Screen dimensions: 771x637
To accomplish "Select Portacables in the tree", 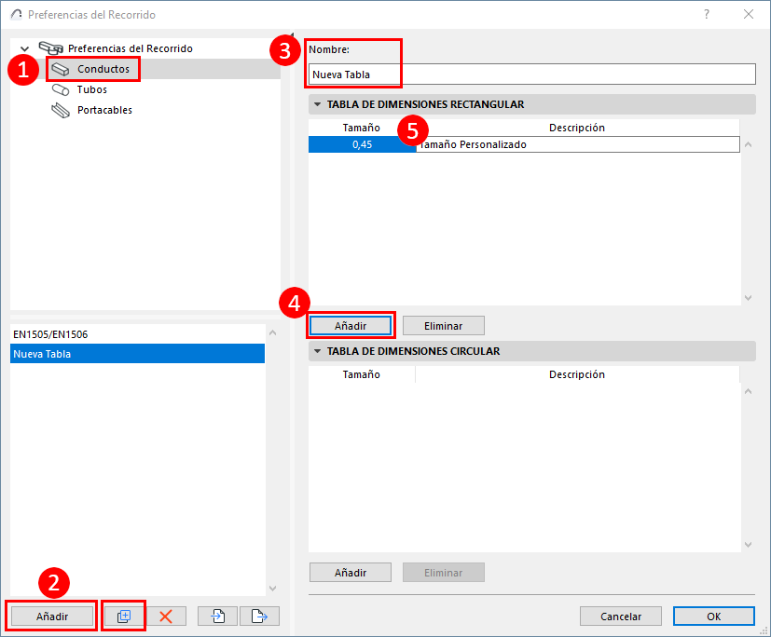I will click(x=104, y=110).
